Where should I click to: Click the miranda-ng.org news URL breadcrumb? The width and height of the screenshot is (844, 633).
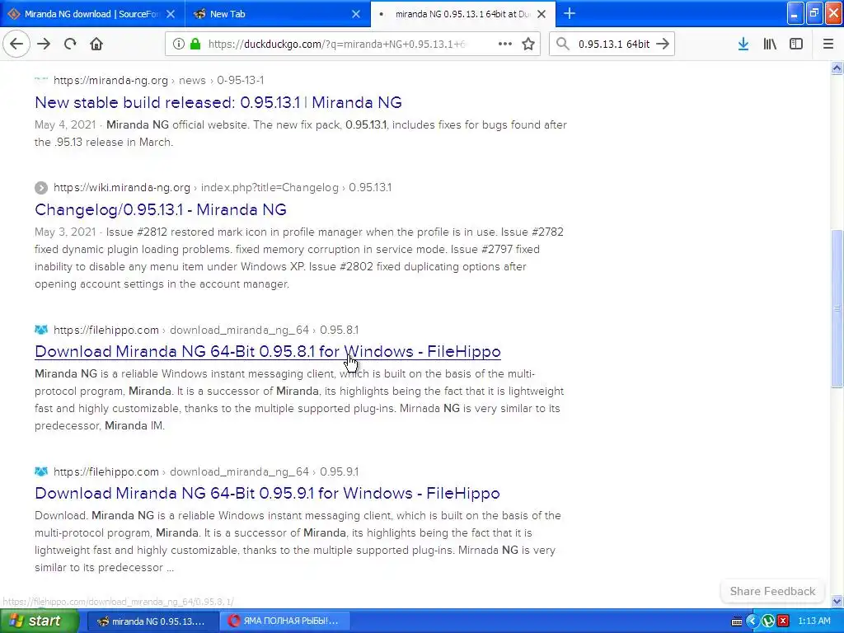tap(158, 80)
